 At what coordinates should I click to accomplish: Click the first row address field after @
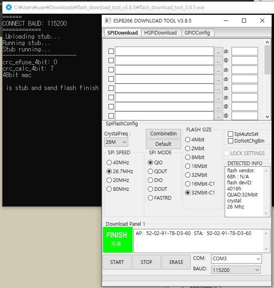click(244, 51)
